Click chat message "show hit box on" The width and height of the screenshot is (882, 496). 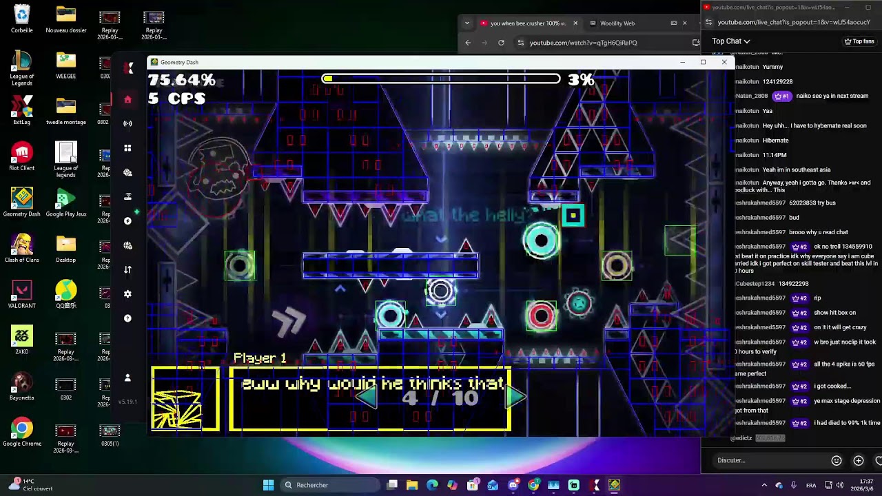click(835, 313)
